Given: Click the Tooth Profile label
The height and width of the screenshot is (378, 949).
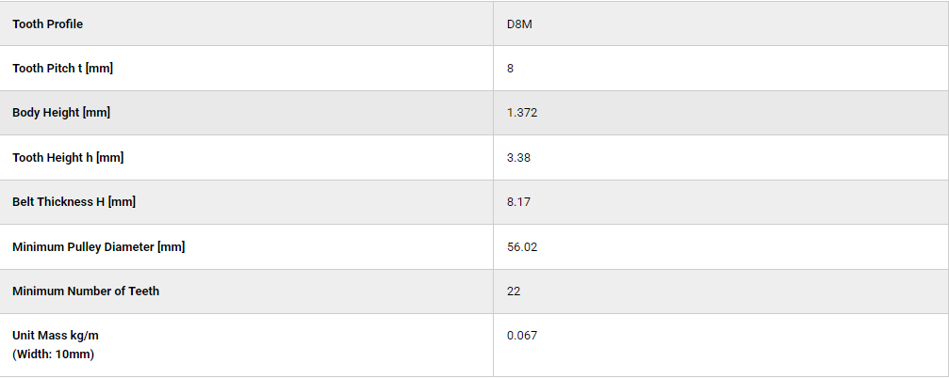Looking at the screenshot, I should pos(47,24).
